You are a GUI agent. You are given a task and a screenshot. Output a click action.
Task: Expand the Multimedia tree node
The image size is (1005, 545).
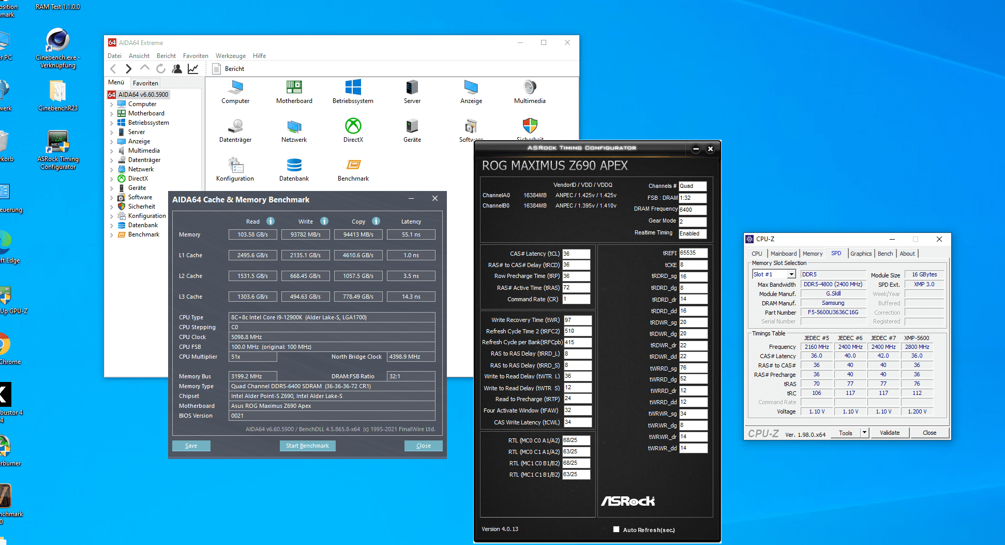pos(111,151)
